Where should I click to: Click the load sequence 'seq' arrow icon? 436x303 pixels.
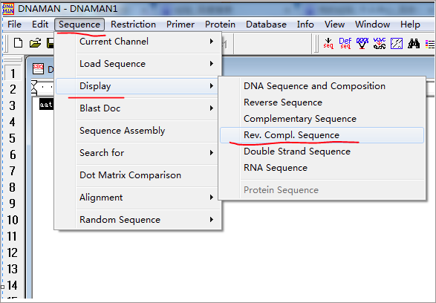click(328, 43)
